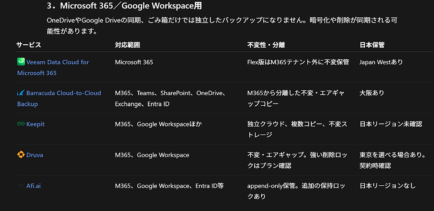Select the cell 日本リージョン未確認
This screenshot has height=211, width=434.
pos(391,124)
